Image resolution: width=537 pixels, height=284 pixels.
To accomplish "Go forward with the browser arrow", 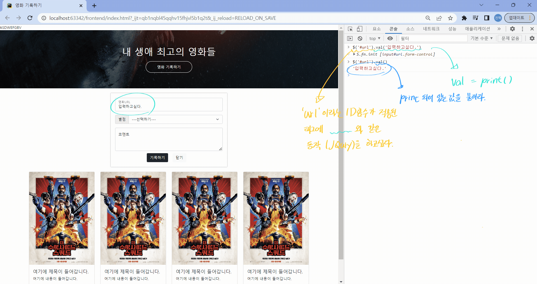I will pyautogui.click(x=19, y=18).
